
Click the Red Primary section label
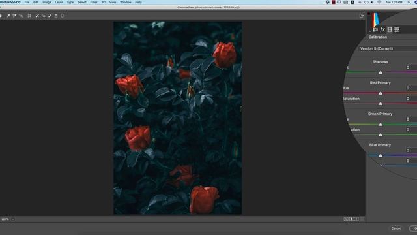[381, 83]
